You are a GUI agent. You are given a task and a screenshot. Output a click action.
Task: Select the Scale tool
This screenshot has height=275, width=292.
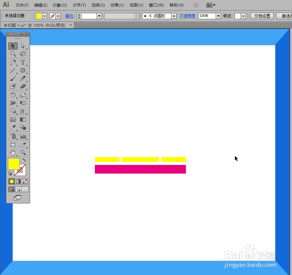[x=23, y=95]
